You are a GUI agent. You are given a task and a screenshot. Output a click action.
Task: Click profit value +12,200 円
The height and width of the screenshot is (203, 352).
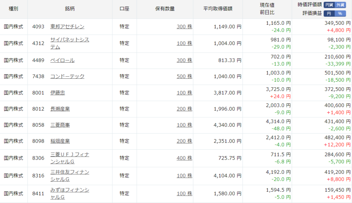[x=337, y=145]
